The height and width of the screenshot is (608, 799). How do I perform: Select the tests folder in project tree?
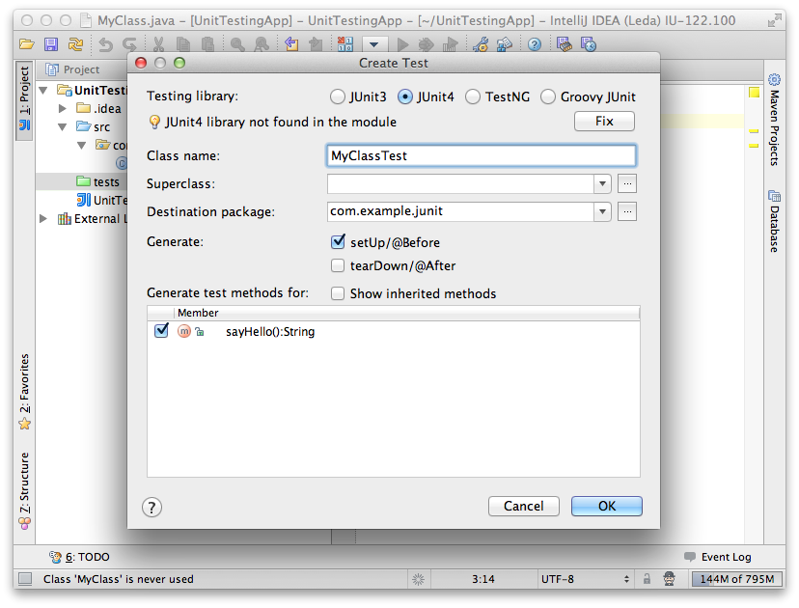[98, 182]
